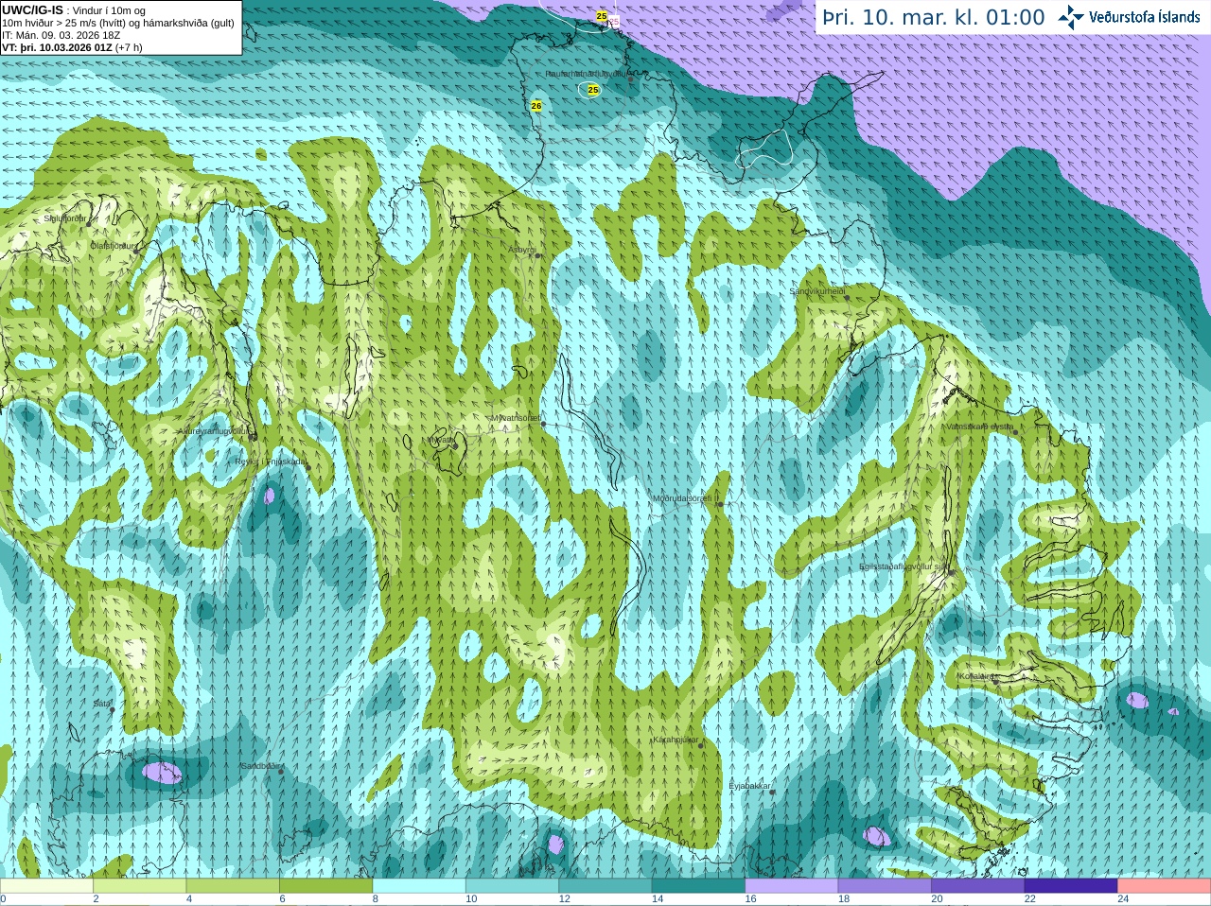Click the 'UWC/IG-IS : Vindur í 10m og' header line
Image resolution: width=1211 pixels, height=906 pixels.
(x=74, y=10)
